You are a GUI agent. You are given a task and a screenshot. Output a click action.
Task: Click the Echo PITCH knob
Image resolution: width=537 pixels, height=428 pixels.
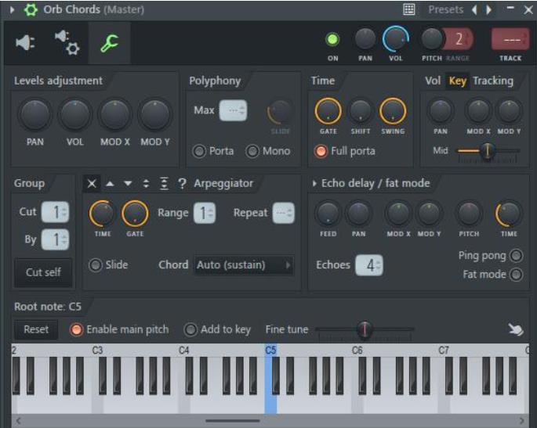pyautogui.click(x=469, y=214)
